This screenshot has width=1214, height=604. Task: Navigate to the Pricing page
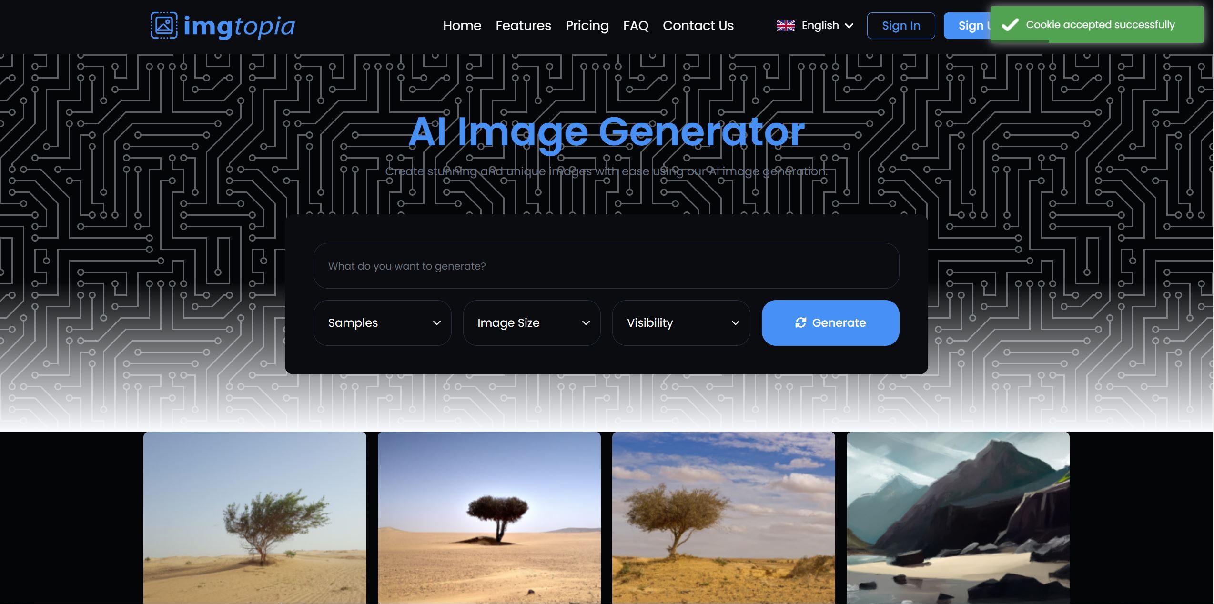tap(587, 26)
